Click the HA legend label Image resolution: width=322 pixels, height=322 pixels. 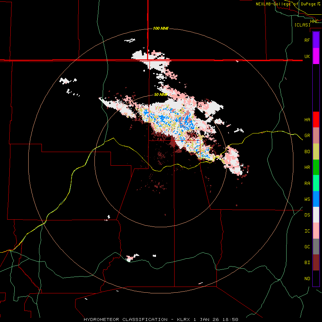pos(307,119)
